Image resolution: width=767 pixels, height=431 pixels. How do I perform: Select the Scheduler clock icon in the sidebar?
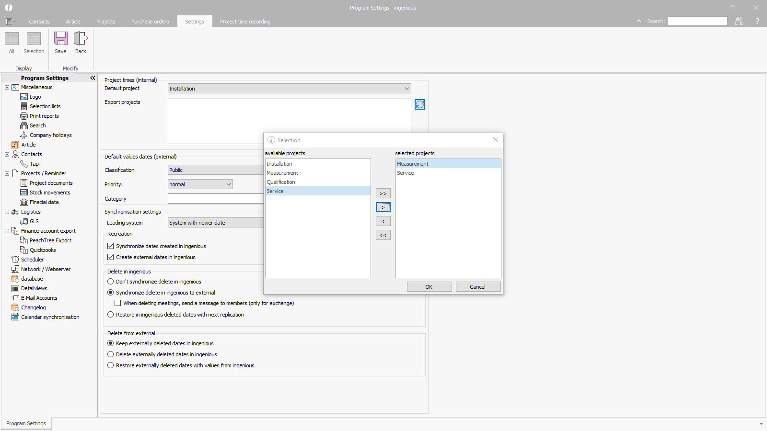15,260
